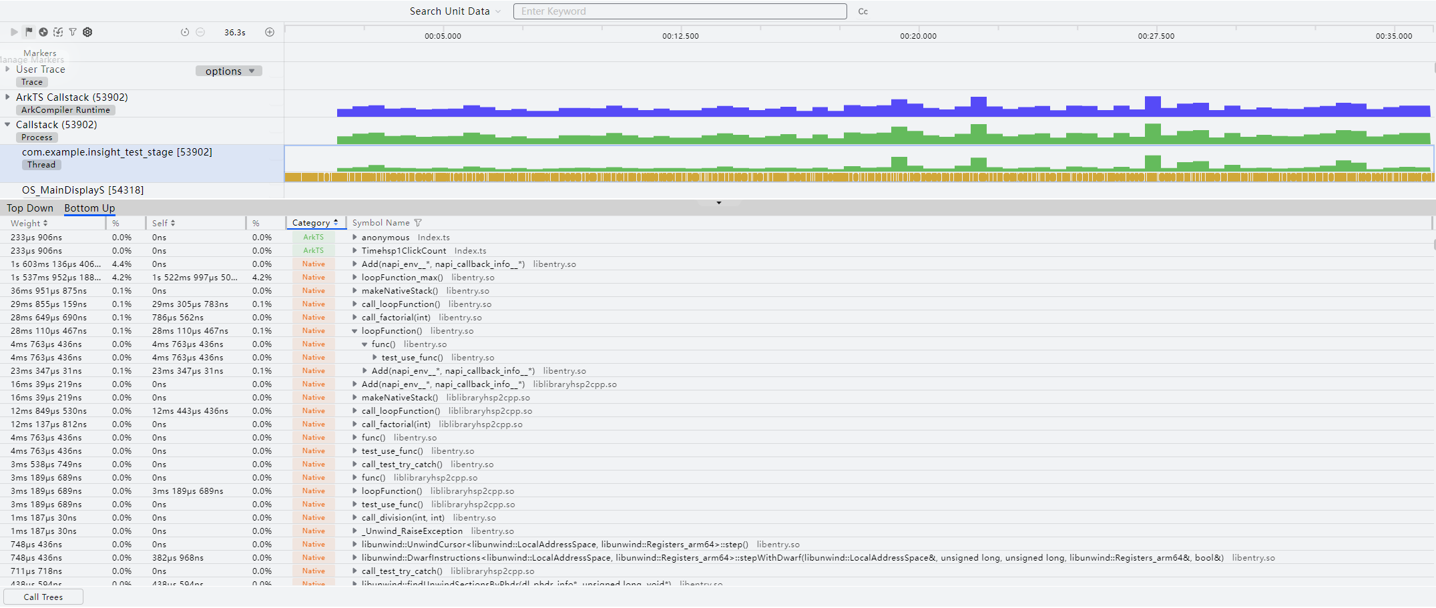Screen dimensions: 1436x608
Task: Click the play button in the toolbar
Action: coord(14,32)
